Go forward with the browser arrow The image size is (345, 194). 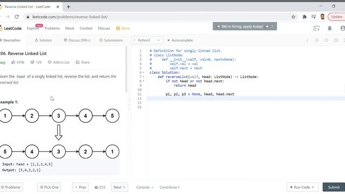tap(8, 17)
